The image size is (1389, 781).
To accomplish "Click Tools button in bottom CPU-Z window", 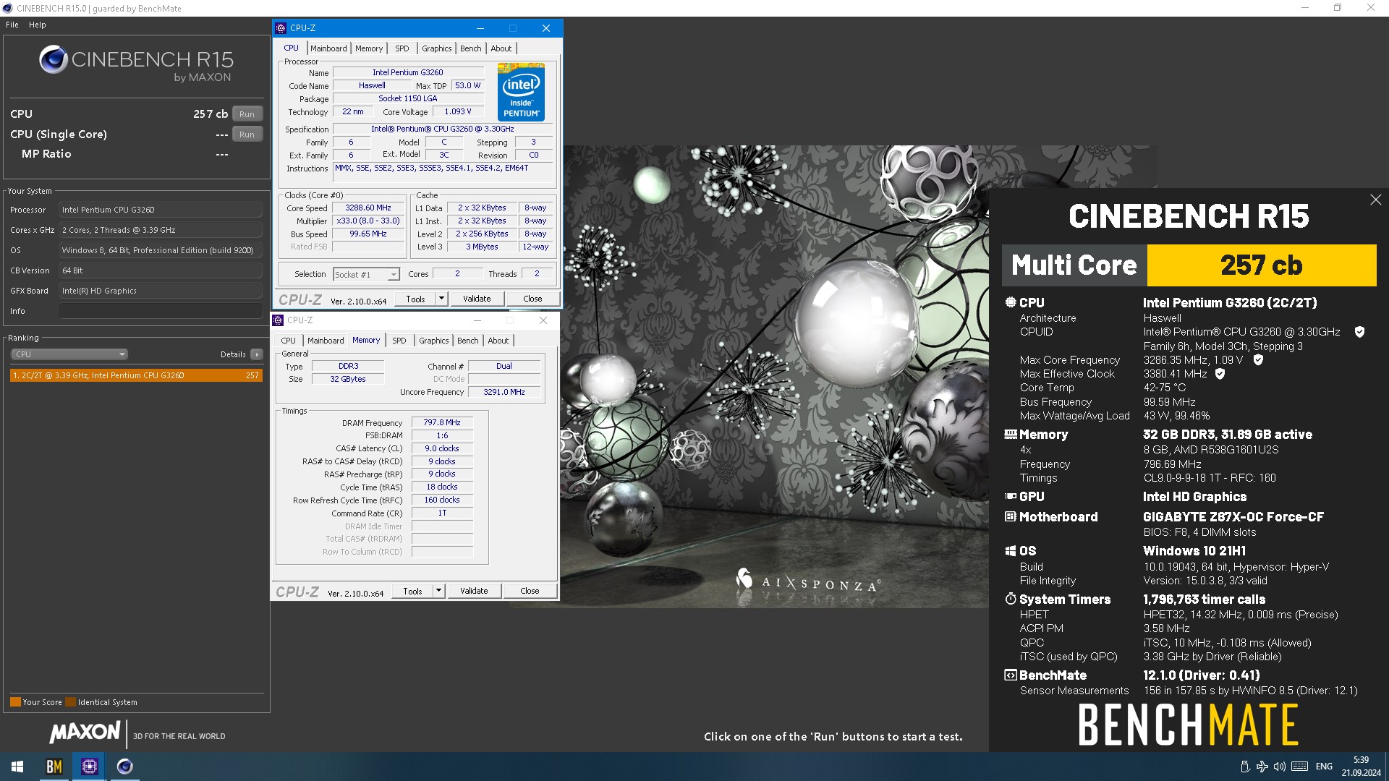I will (x=412, y=591).
